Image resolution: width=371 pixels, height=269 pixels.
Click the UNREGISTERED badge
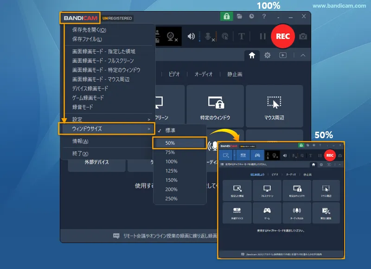(x=117, y=18)
